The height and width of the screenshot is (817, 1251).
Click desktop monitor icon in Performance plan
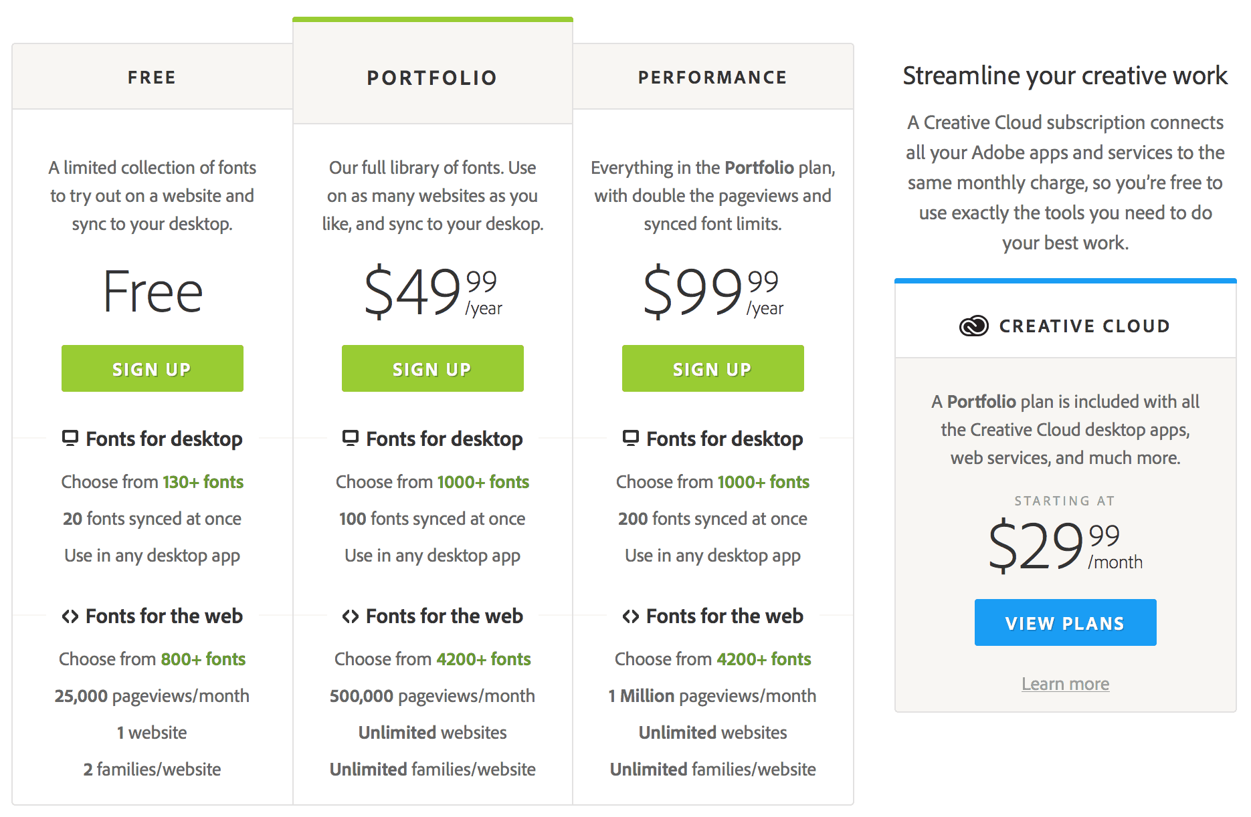631,438
